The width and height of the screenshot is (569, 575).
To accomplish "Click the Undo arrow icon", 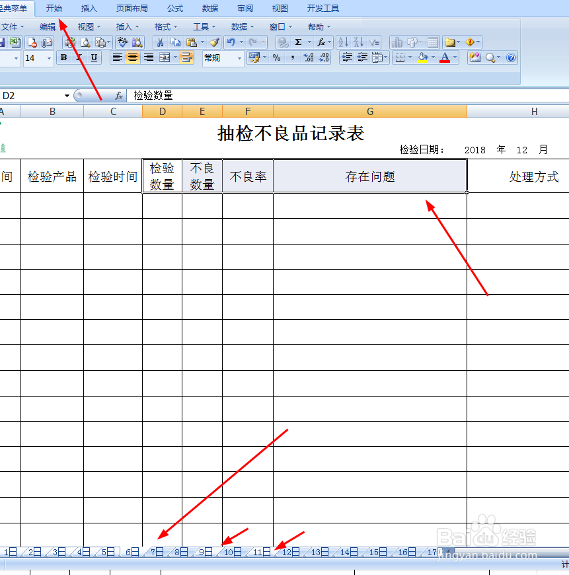I will tap(231, 42).
